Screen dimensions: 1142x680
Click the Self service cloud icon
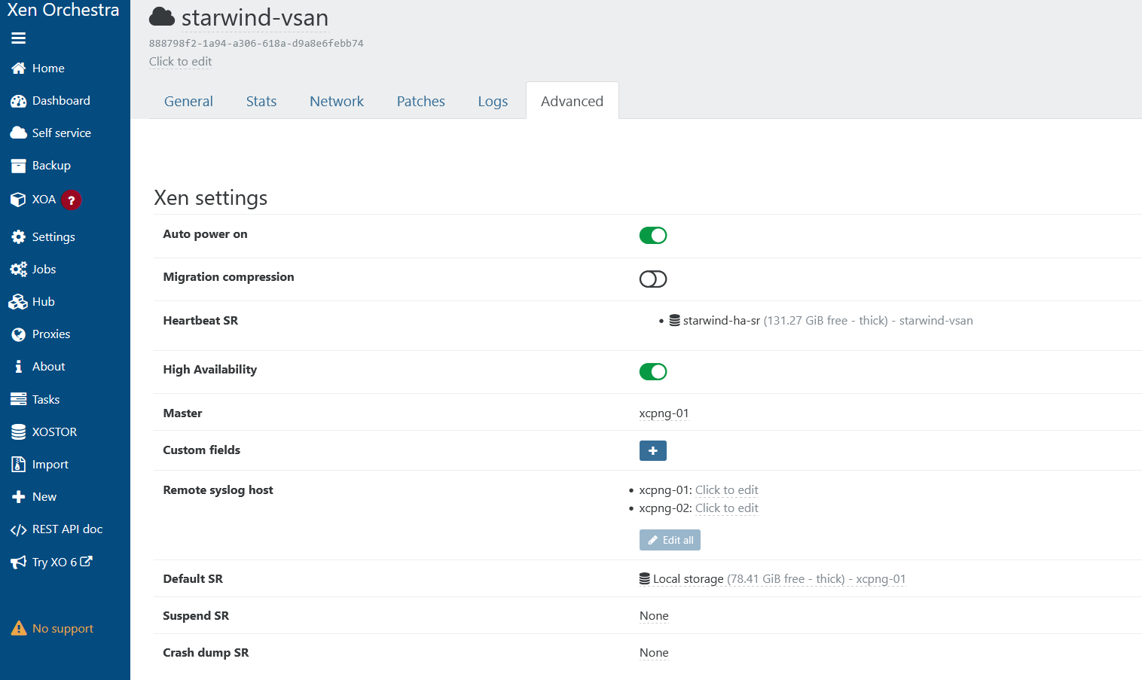tap(19, 133)
